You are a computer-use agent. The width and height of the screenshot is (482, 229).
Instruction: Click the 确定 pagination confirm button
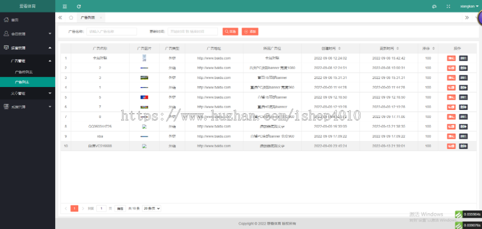coord(120,209)
